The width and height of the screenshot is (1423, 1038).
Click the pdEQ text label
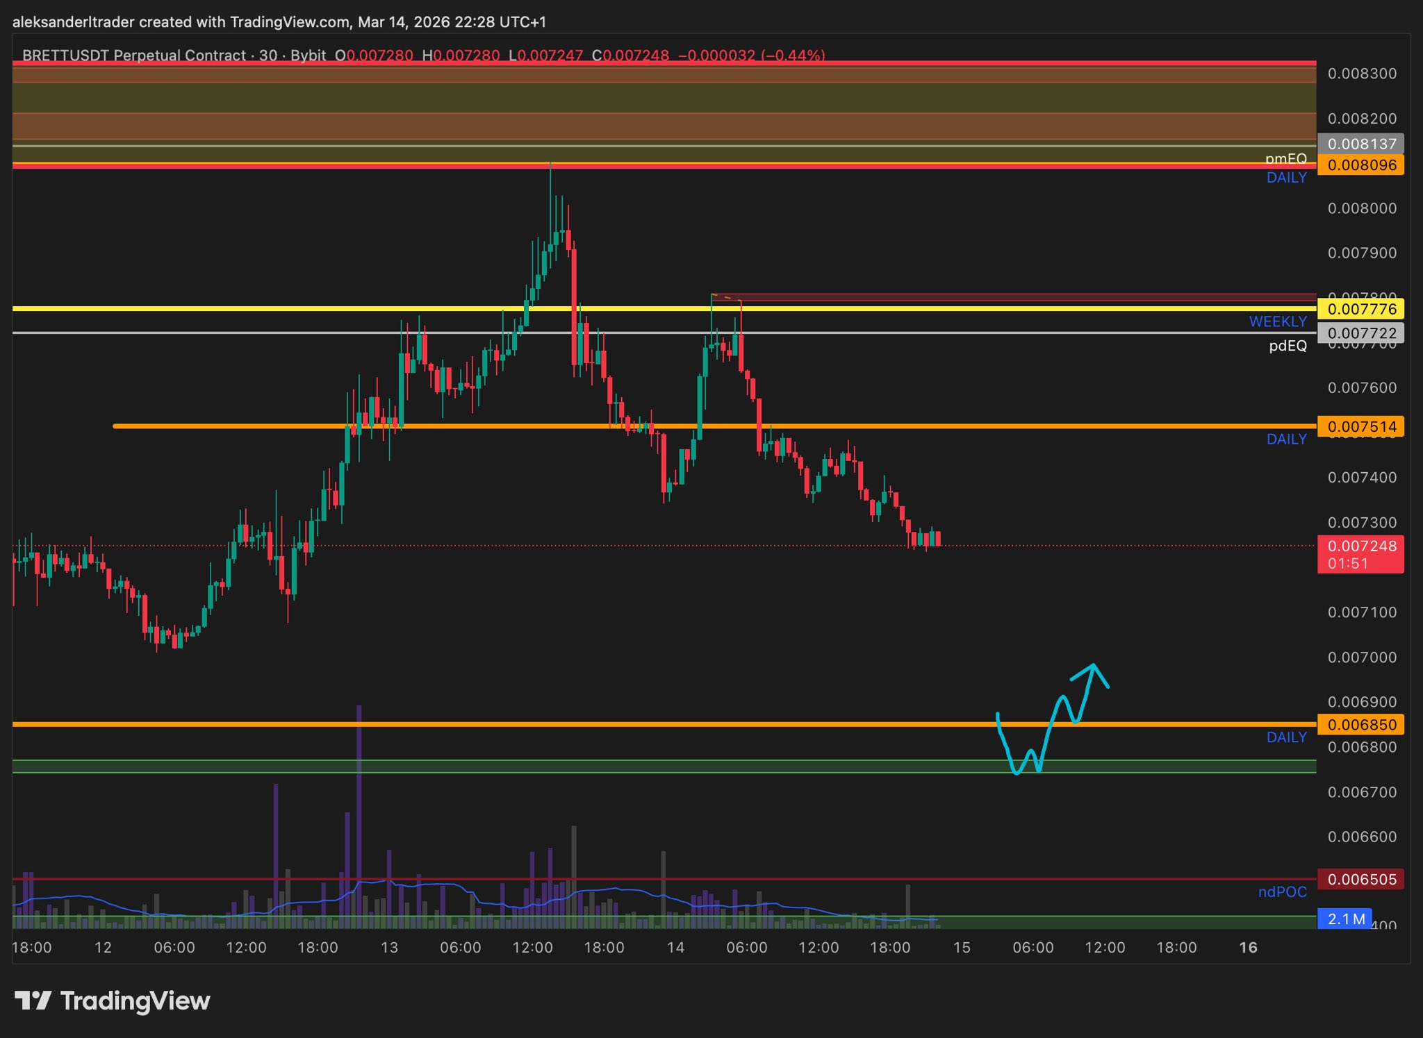coord(1288,346)
